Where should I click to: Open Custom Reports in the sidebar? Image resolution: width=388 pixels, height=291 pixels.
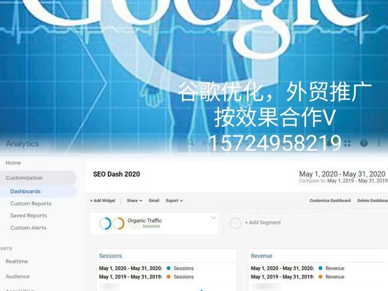[x=31, y=204]
